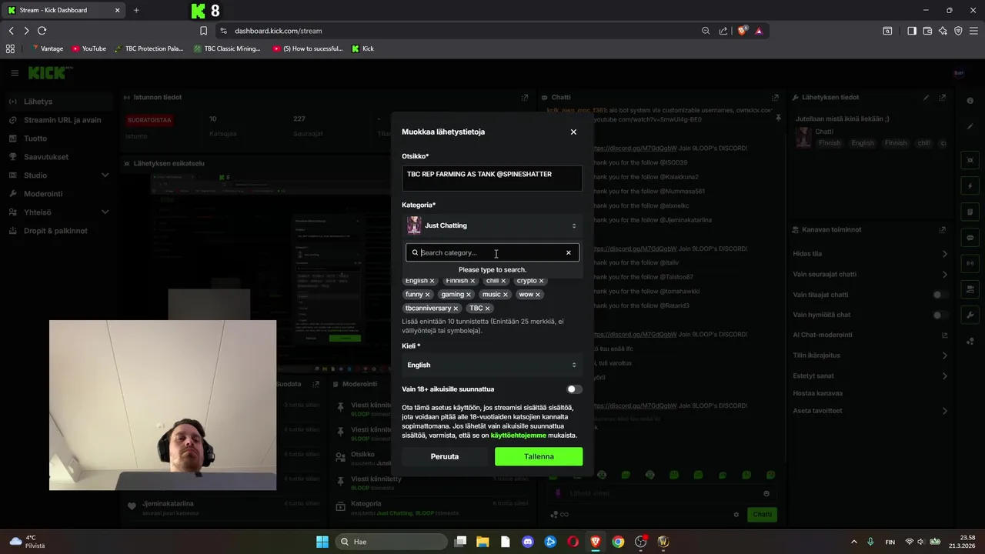Remove the Finnish tag
Viewport: 985px width, 554px height.
tap(472, 281)
